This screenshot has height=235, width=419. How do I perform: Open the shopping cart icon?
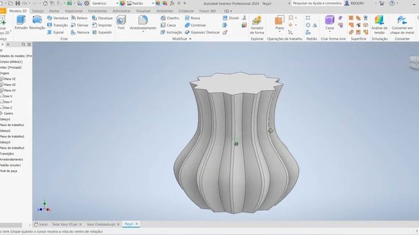tap(382, 3)
